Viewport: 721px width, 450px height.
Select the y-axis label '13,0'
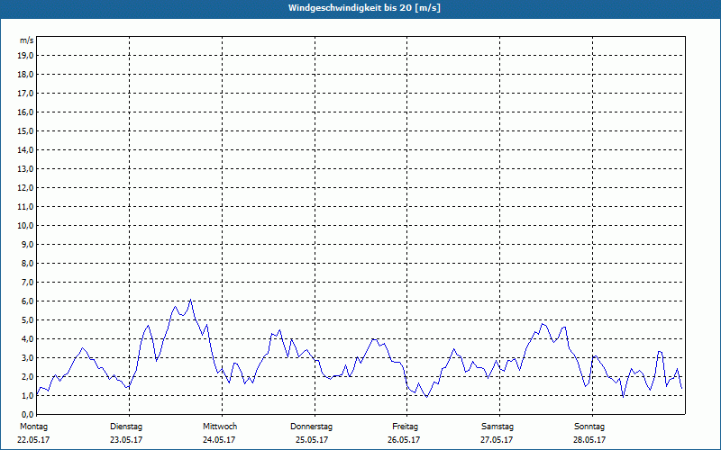[26, 168]
